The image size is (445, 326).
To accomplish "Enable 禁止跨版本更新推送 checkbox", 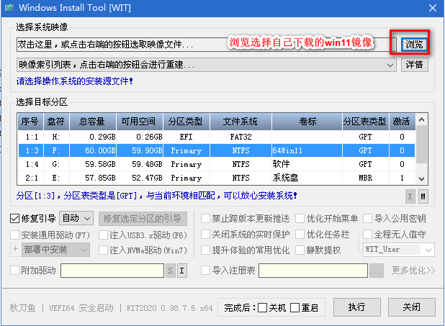I will [205, 219].
